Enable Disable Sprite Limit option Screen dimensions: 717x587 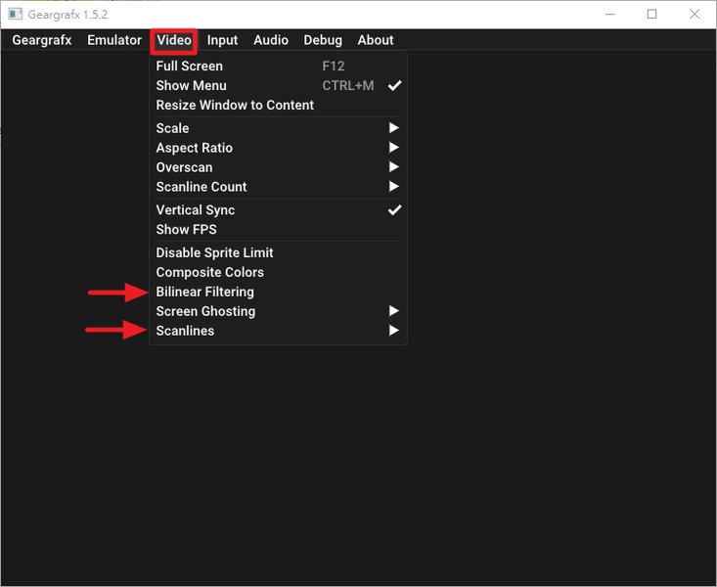pos(278,252)
